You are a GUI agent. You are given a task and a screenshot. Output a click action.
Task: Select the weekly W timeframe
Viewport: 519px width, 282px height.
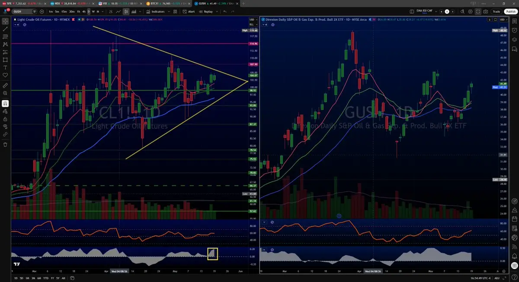(x=93, y=12)
